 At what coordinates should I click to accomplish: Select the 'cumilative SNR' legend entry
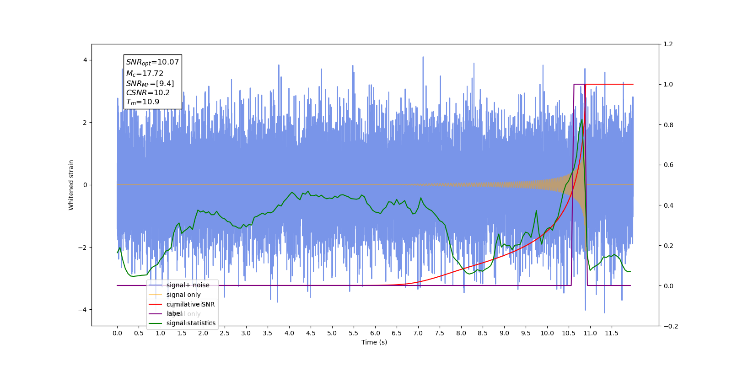[x=190, y=304]
